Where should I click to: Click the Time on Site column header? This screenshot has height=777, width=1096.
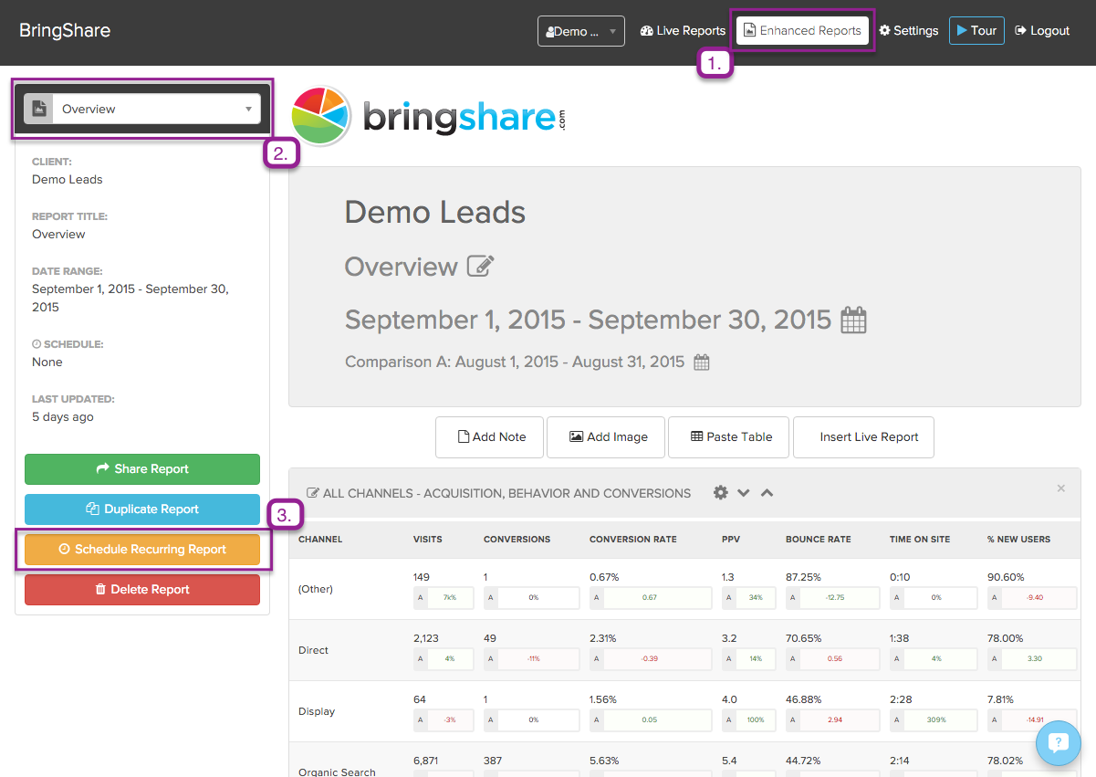click(x=920, y=540)
